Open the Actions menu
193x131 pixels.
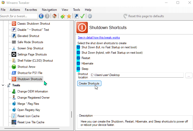[15, 10]
